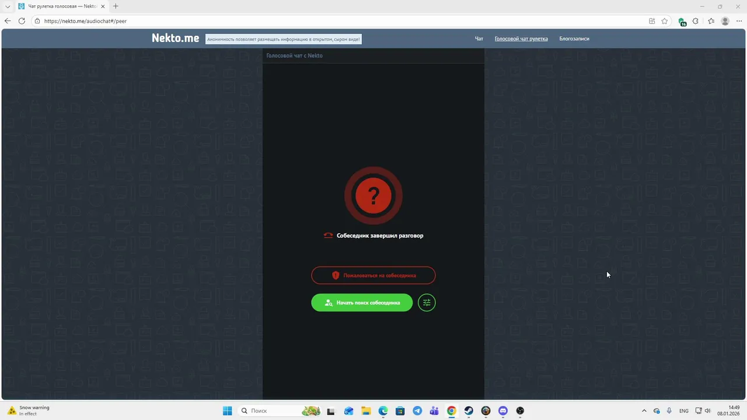
Task: Click the Nekto.me logo
Action: click(x=175, y=38)
